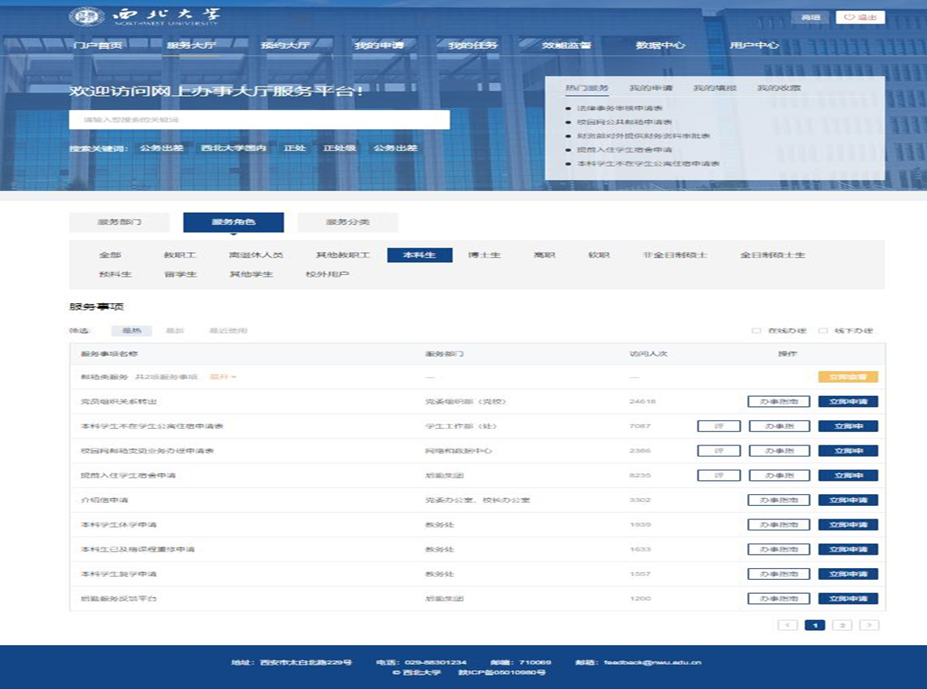Viewport: 927px width, 689px height.
Task: Open page 2 of service list
Action: 841,625
